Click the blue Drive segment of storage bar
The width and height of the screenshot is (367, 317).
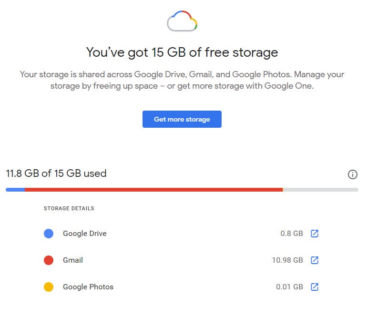pyautogui.click(x=15, y=190)
